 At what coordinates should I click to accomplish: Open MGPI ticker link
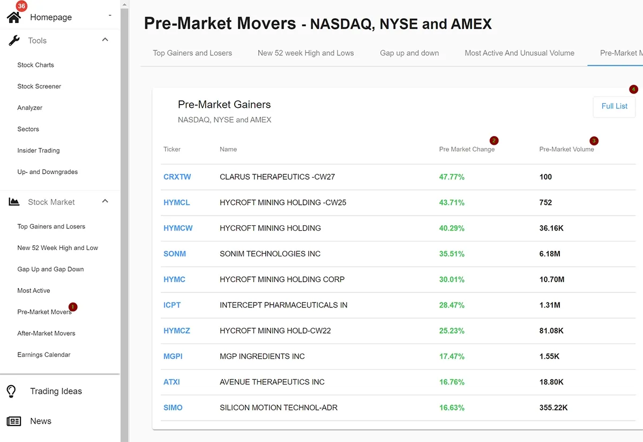pyautogui.click(x=174, y=356)
